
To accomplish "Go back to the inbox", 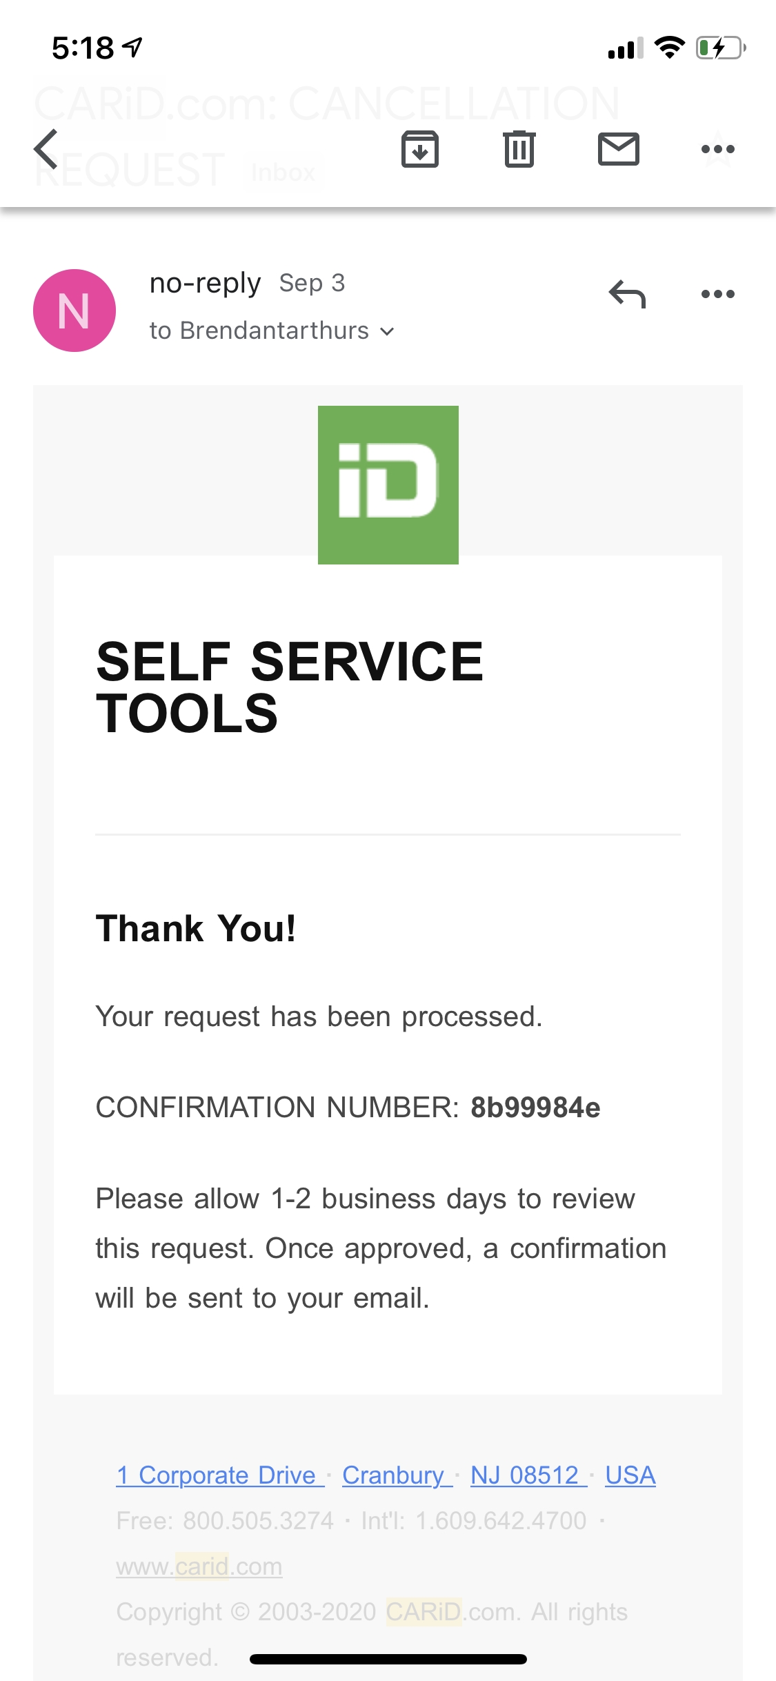I will click(x=44, y=148).
